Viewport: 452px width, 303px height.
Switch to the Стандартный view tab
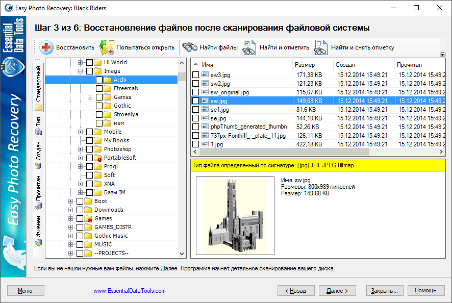pyautogui.click(x=38, y=87)
